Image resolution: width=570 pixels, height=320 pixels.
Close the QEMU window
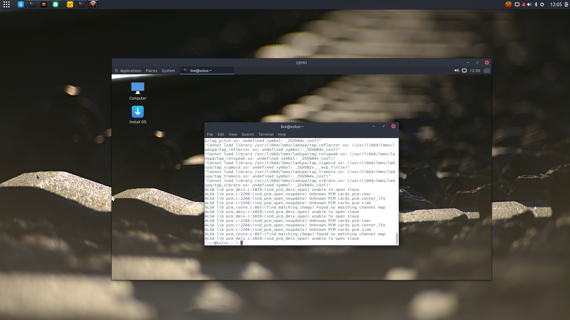pos(487,63)
